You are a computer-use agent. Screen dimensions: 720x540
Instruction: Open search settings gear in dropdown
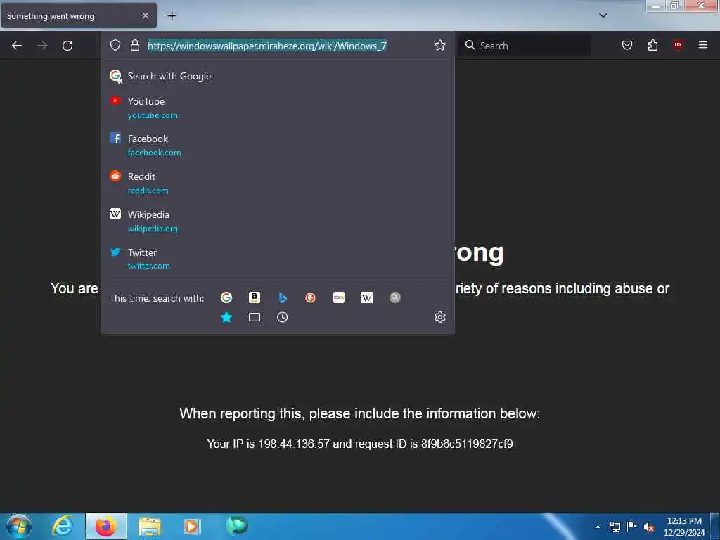point(440,317)
